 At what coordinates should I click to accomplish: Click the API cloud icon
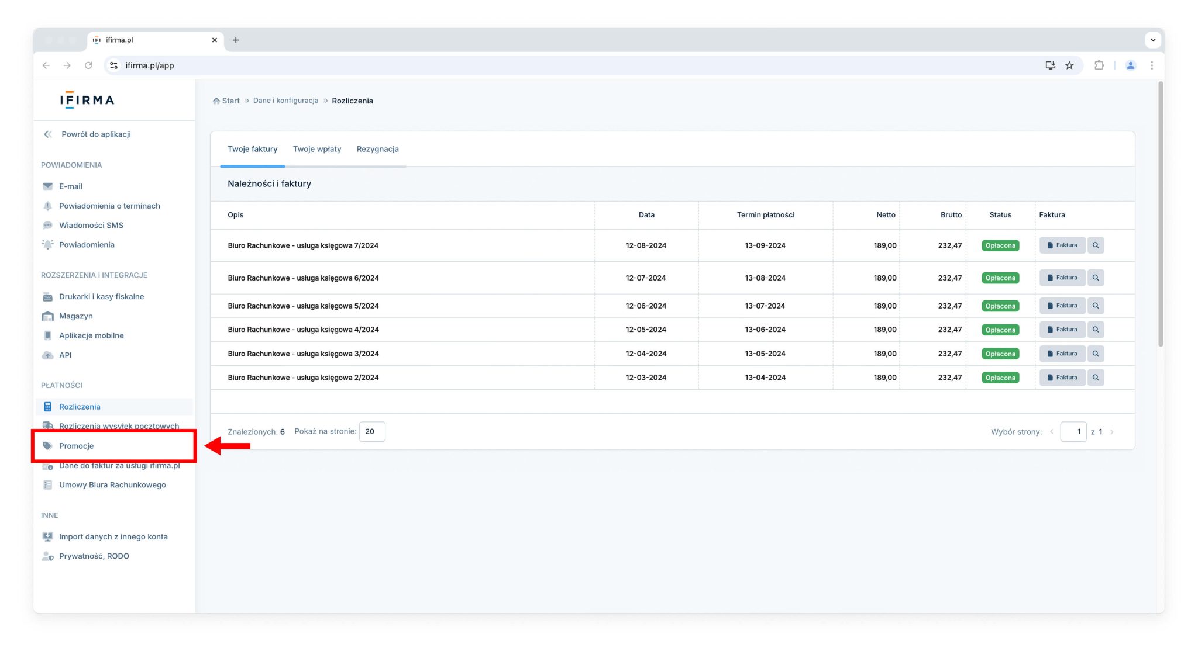pos(48,355)
